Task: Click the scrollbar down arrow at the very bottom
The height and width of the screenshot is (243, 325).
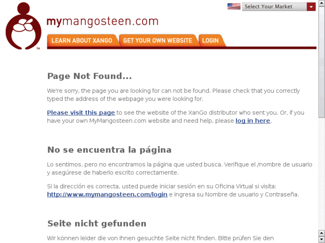Action: point(321,240)
